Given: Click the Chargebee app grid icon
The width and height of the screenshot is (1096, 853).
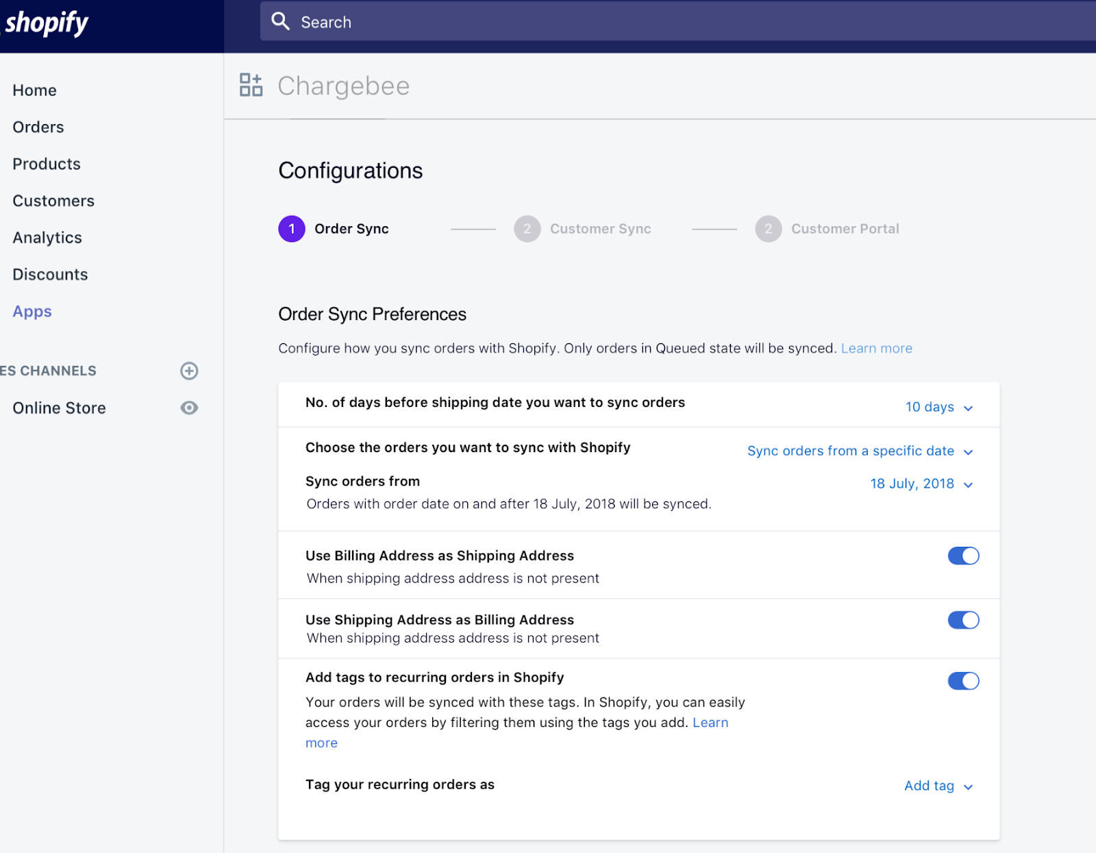Looking at the screenshot, I should click(251, 86).
